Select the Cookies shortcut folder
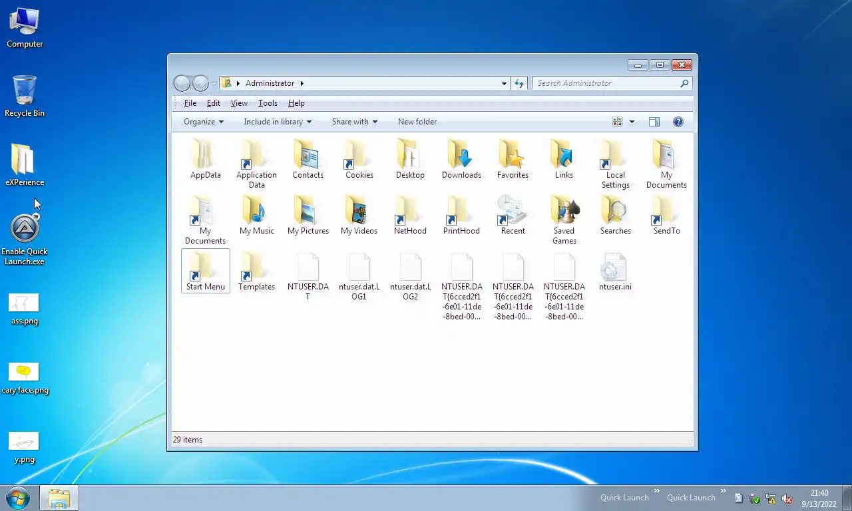The image size is (852, 511). pos(359,158)
